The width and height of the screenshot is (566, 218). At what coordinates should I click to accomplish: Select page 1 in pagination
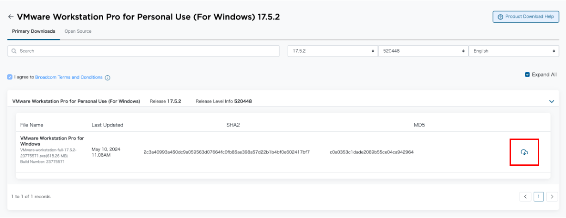pos(539,197)
